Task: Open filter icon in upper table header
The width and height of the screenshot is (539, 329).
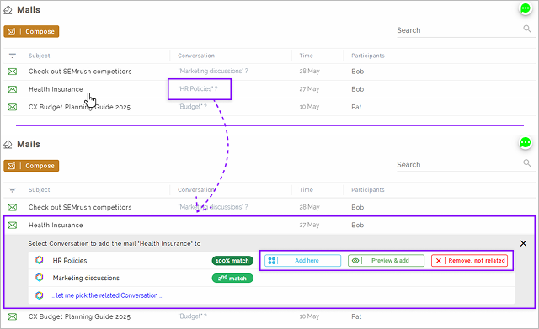Action: click(x=13, y=56)
